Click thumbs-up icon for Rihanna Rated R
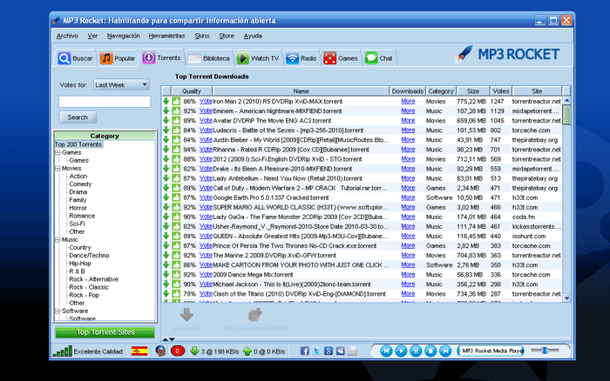This screenshot has height=381, width=610. click(x=176, y=150)
